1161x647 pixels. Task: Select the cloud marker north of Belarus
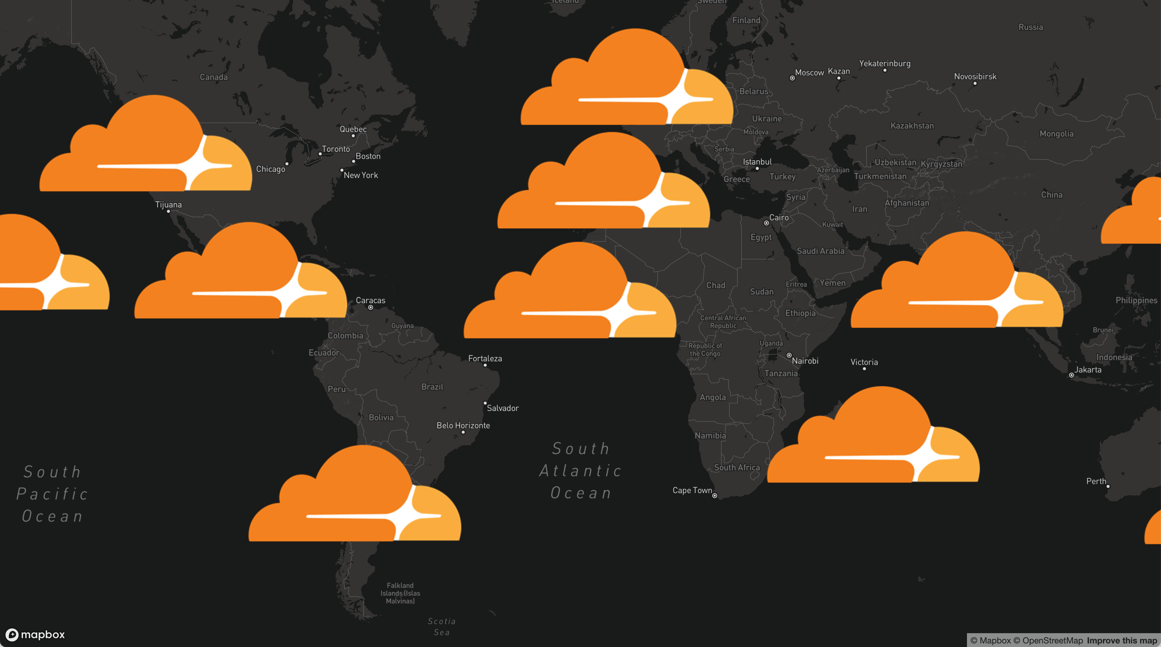627,77
